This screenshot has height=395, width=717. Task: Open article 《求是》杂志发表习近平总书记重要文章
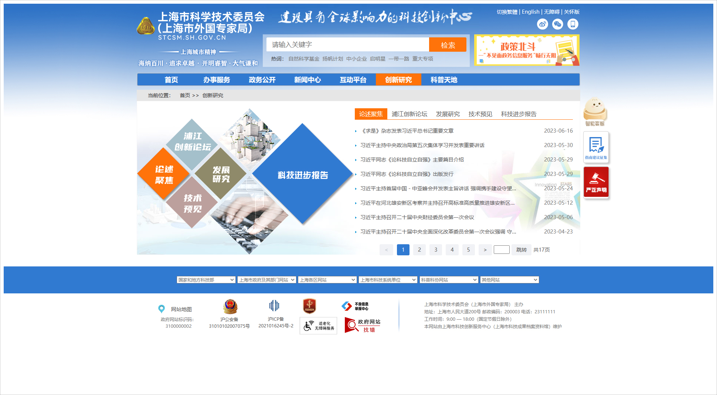click(407, 131)
